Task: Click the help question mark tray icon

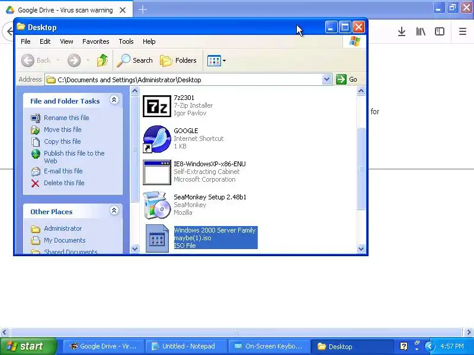Action: coord(403,346)
